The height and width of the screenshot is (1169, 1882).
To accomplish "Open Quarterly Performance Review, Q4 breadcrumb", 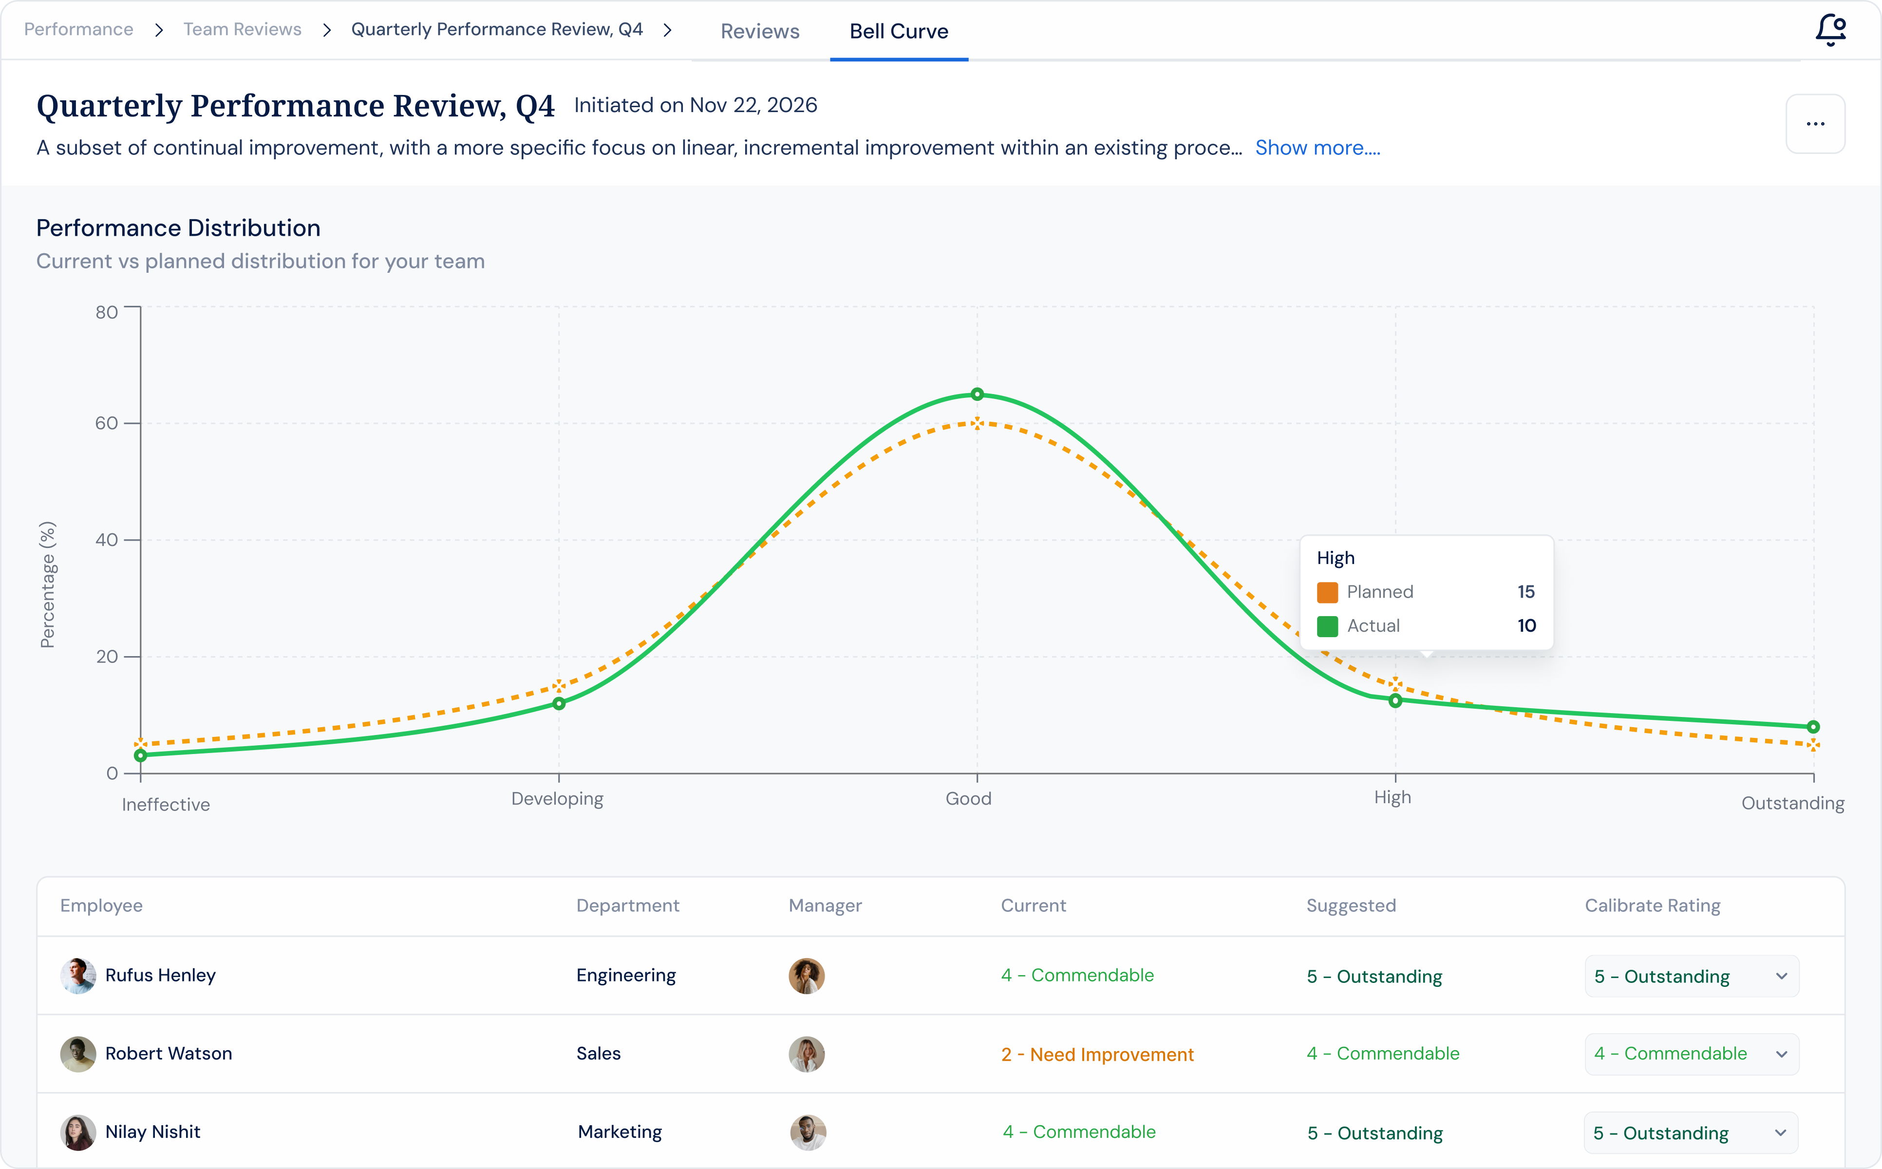I will pyautogui.click(x=497, y=29).
